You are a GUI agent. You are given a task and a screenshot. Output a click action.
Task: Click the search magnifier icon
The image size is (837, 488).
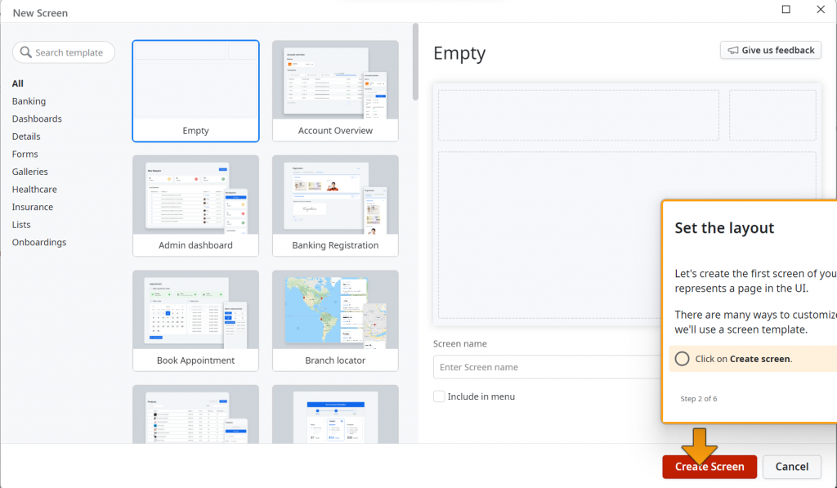(25, 52)
